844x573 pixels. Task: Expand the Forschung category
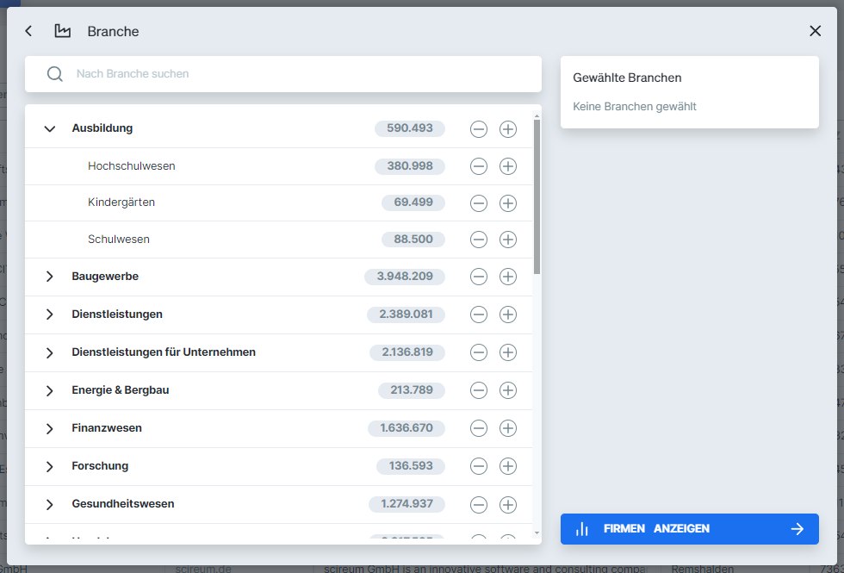click(50, 466)
